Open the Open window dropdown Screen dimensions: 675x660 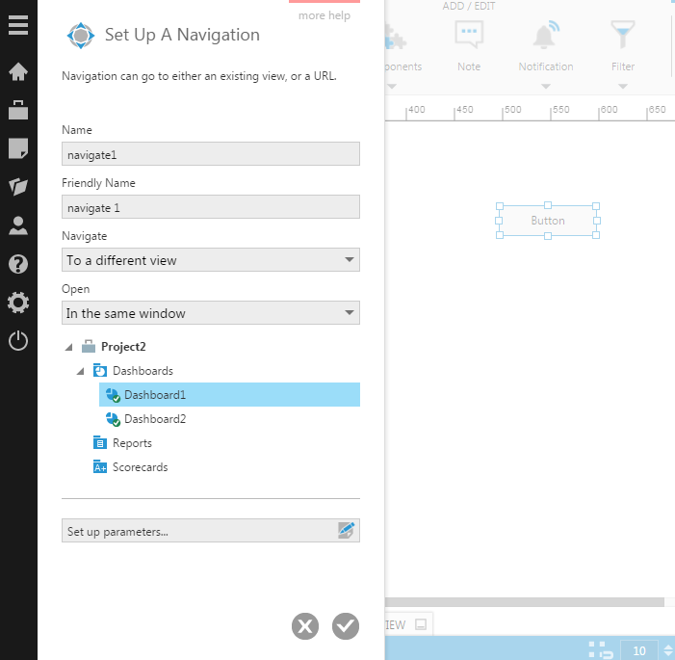pos(211,313)
